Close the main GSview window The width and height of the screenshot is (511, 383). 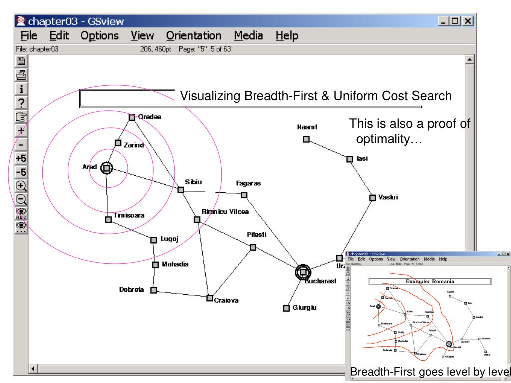(467, 21)
